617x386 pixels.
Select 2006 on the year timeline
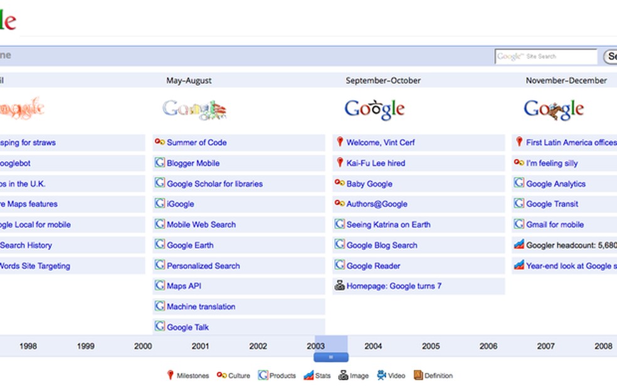(488, 346)
